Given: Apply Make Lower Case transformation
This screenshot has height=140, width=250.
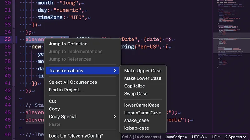Looking at the screenshot, I should (x=143, y=78).
